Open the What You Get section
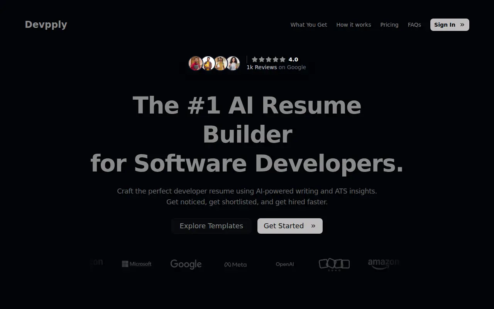This screenshot has width=494, height=309. click(309, 25)
